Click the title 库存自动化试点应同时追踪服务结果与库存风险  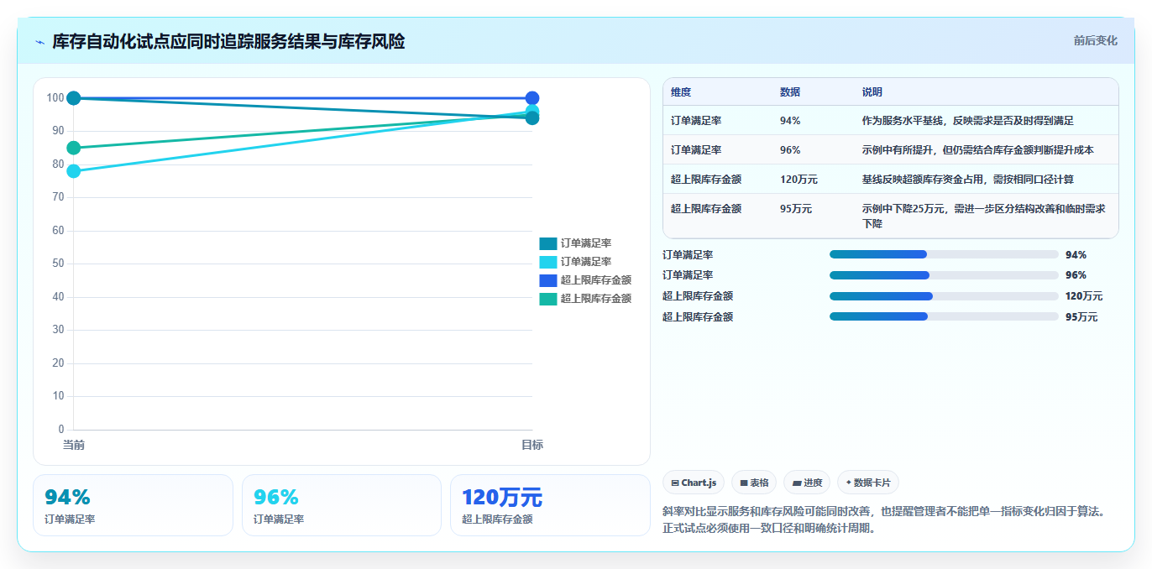point(228,41)
